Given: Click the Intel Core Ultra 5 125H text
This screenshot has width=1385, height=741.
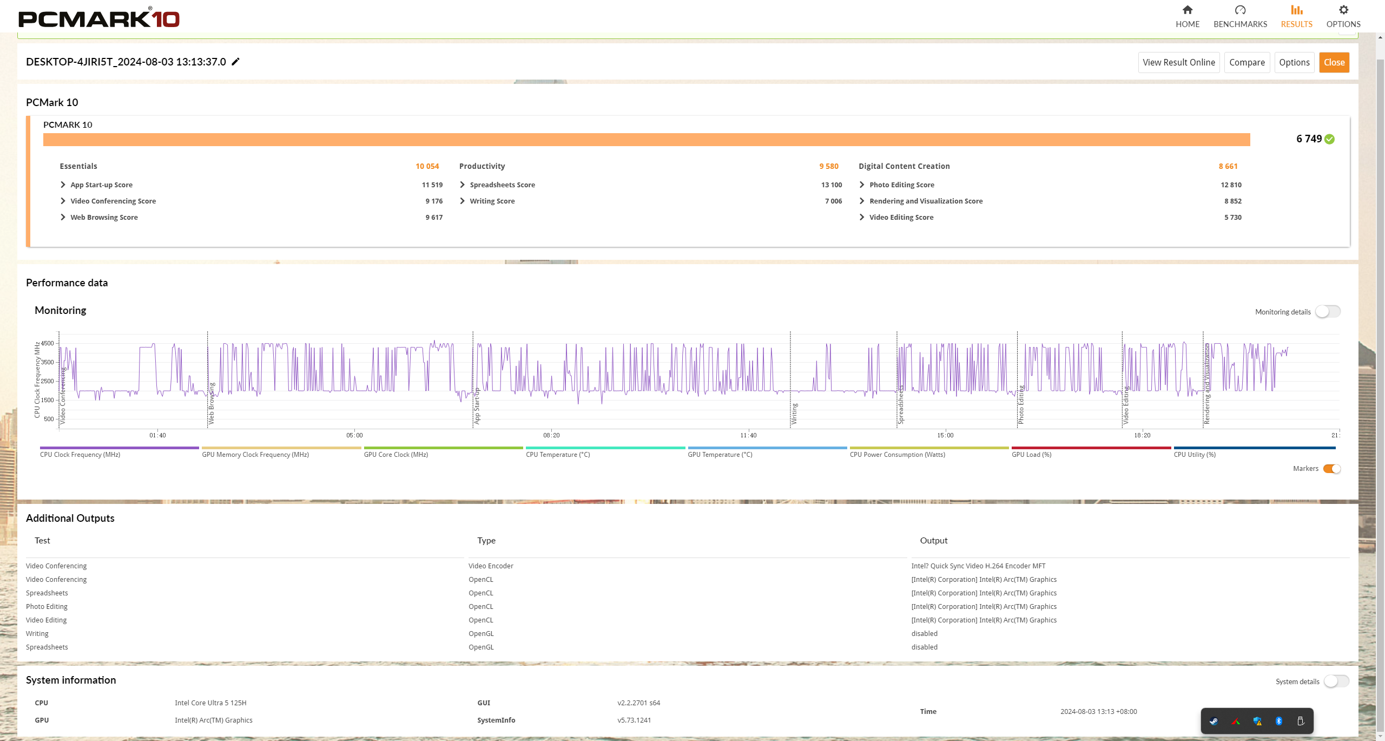Looking at the screenshot, I should 210,703.
